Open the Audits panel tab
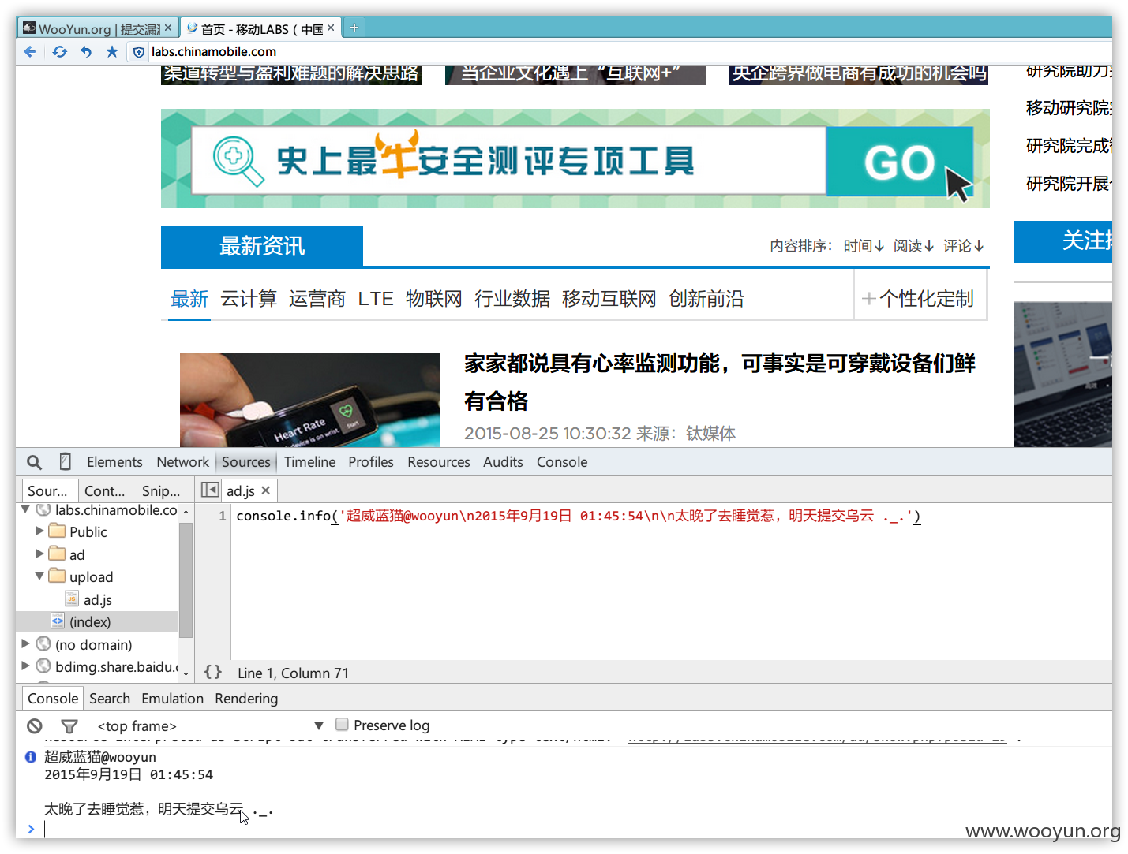This screenshot has width=1128, height=854. point(503,462)
